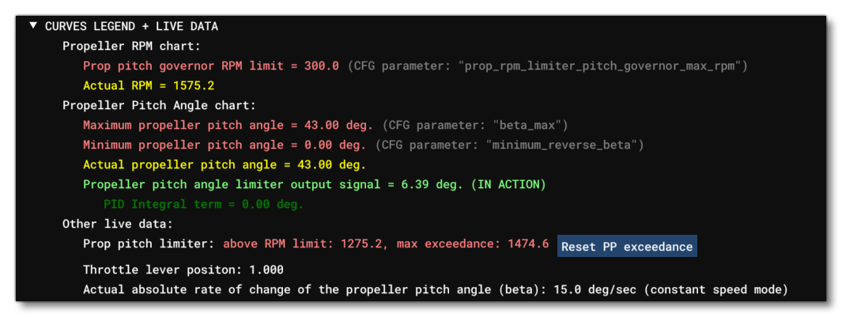The image size is (842, 317).
Task: Click the prop_rpm_limiter_pitch_governor_max_rpm CFG parameter note
Action: (547, 66)
